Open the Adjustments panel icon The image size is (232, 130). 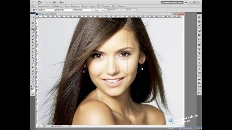click(x=199, y=69)
